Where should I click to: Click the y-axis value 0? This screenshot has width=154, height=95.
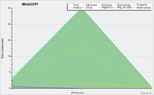pos(10,88)
